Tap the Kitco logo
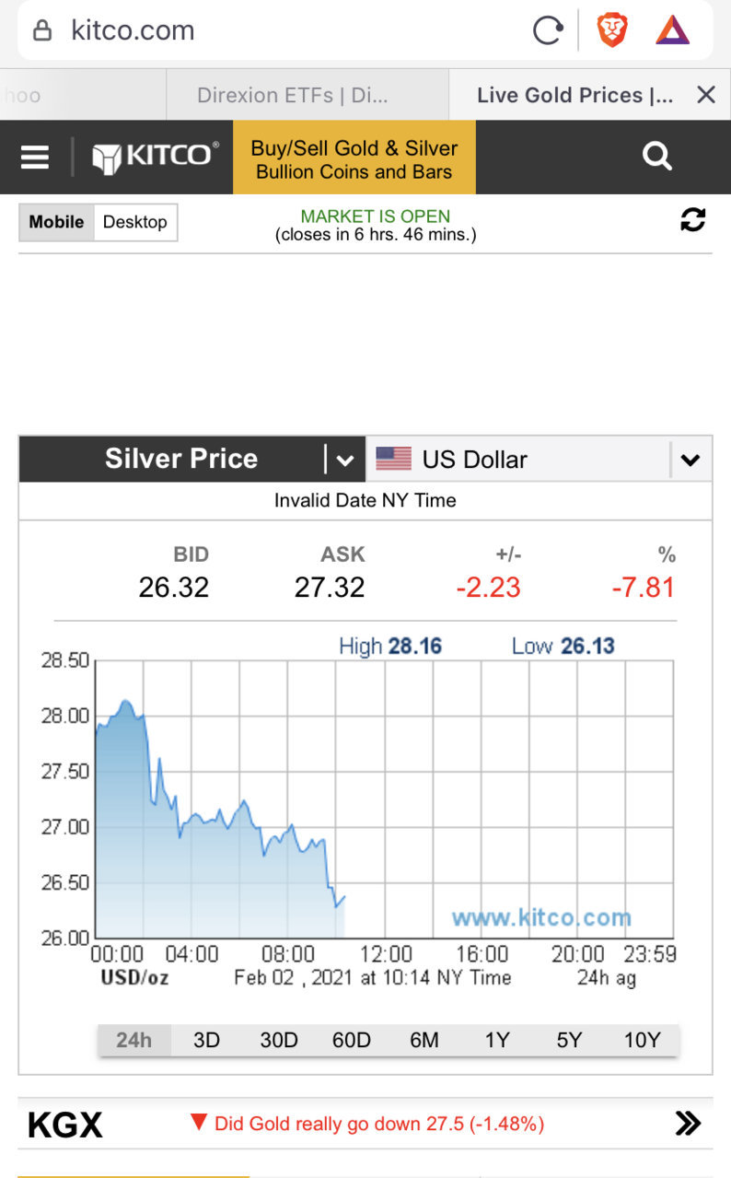 click(156, 157)
